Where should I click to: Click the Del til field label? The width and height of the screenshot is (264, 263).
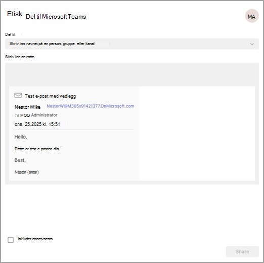click(x=10, y=34)
